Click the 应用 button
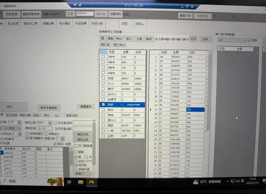266x194 pixels. [205, 39]
